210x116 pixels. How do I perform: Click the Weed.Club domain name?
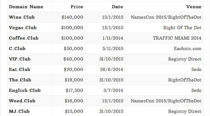point(22,101)
